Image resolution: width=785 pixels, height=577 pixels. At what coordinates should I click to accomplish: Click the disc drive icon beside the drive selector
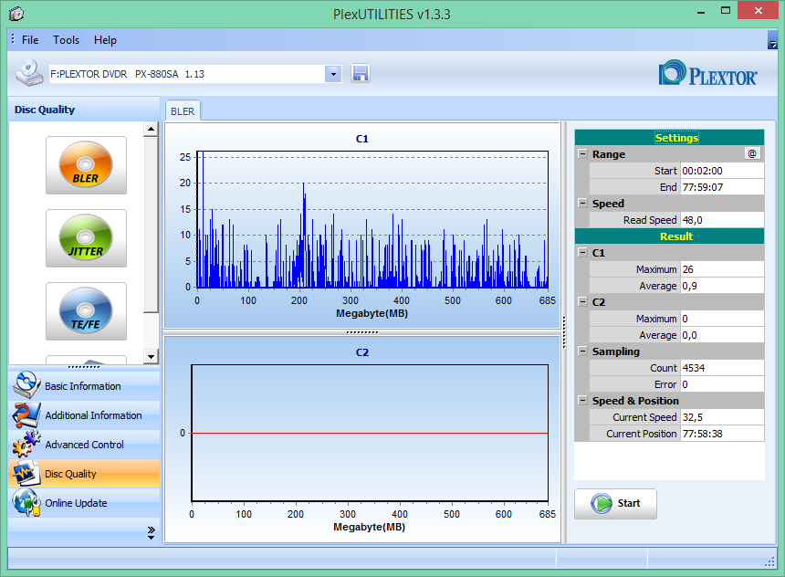pos(28,73)
